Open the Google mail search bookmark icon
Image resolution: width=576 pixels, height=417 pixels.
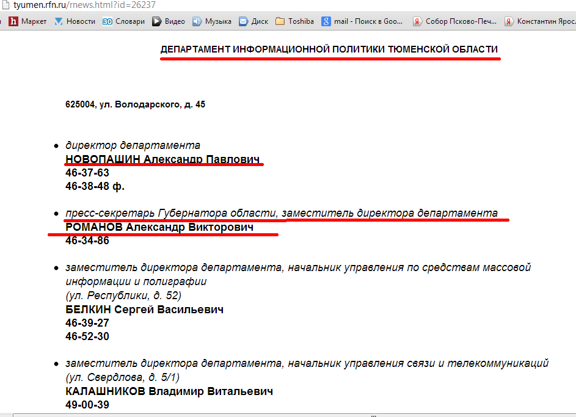(x=326, y=21)
